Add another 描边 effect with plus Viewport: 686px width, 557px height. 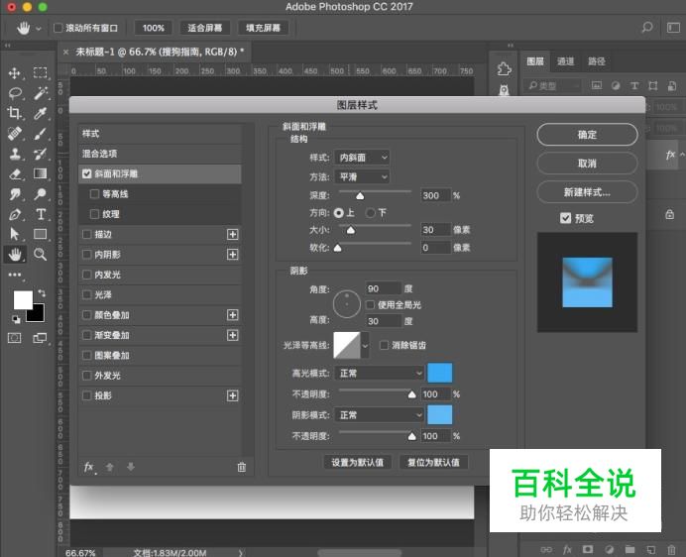pyautogui.click(x=233, y=235)
